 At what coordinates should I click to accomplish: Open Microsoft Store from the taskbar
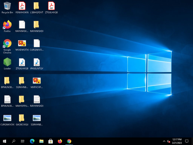(x=51, y=141)
